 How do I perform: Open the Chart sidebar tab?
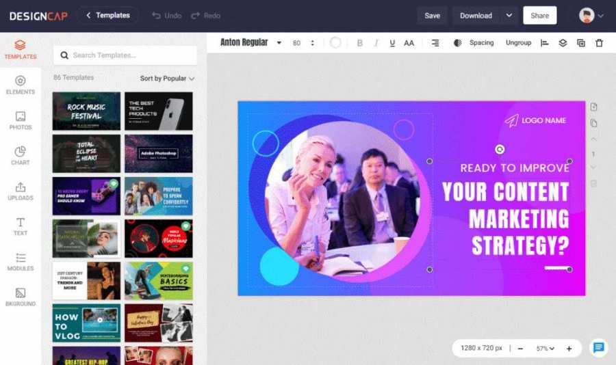click(x=21, y=156)
